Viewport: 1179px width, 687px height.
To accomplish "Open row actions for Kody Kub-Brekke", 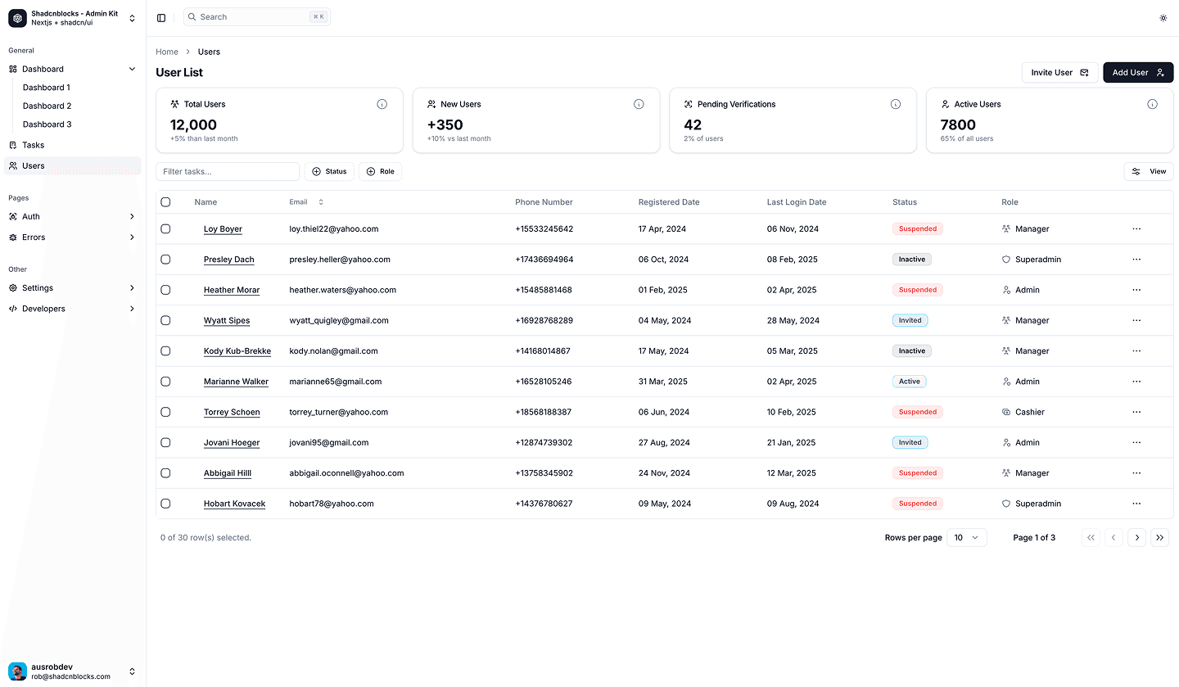I will (x=1136, y=351).
